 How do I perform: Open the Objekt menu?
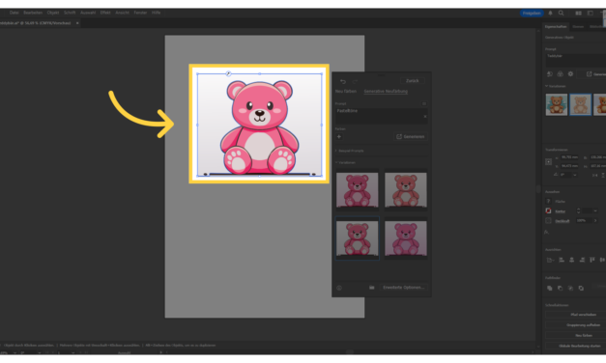[53, 13]
